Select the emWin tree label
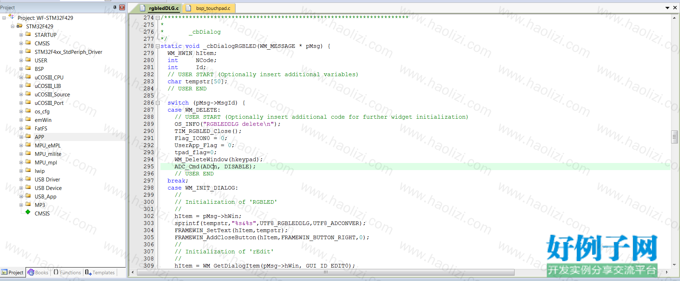The height and width of the screenshot is (281, 680). [x=43, y=120]
